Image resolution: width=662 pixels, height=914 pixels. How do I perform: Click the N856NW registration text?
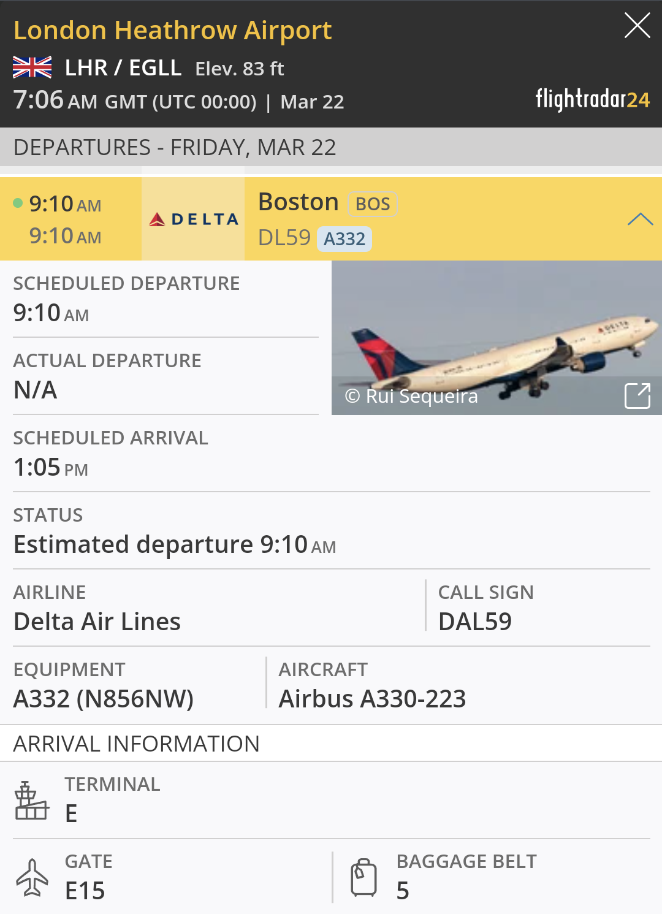pyautogui.click(x=135, y=699)
